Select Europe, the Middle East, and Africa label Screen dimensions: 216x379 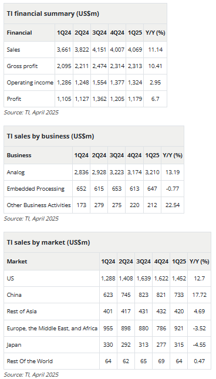tap(52, 328)
